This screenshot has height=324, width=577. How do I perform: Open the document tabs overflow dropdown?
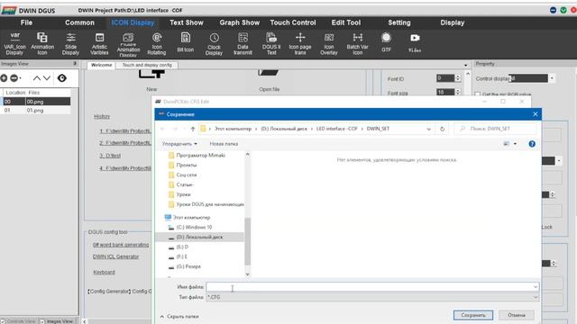[x=465, y=65]
